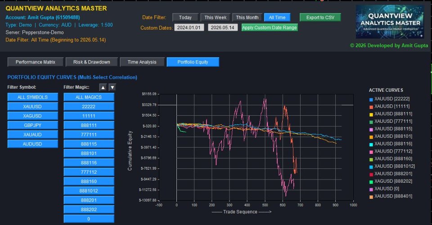Click yellow swatch for XAUUSD [888111]
Viewport: 432px width, 225px height.
point(371,114)
